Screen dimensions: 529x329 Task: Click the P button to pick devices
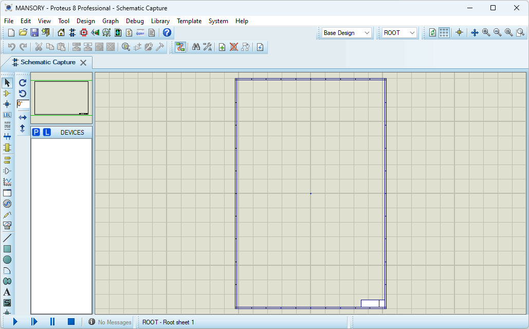click(x=35, y=132)
